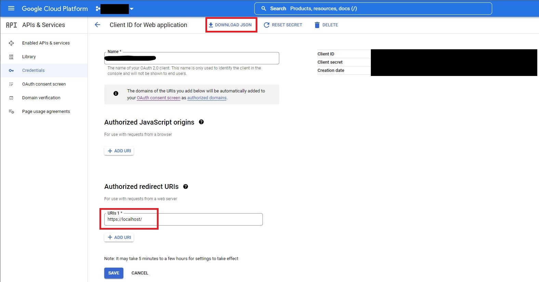This screenshot has width=539, height=282.
Task: Click help icon next to JavaScript origins
Action: [201, 122]
